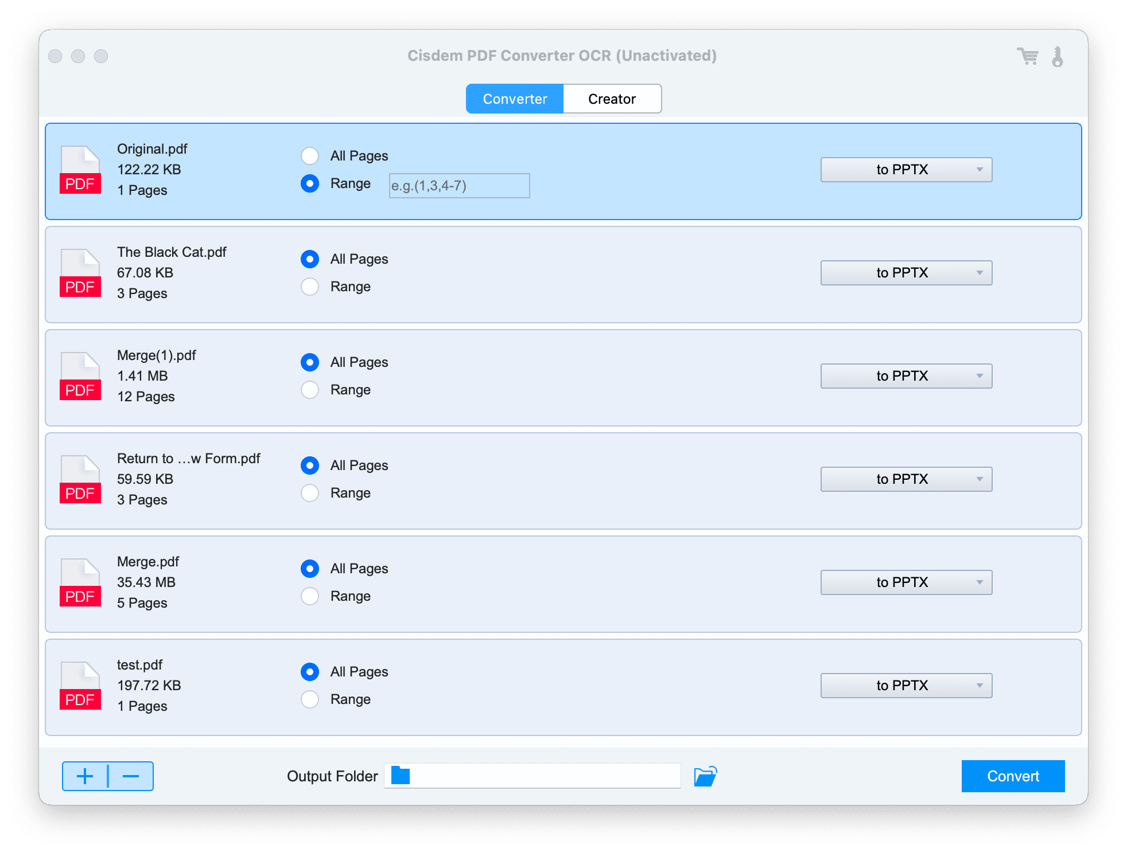The height and width of the screenshot is (853, 1127).
Task: Open the shopping cart purchase icon
Action: pyautogui.click(x=1027, y=56)
